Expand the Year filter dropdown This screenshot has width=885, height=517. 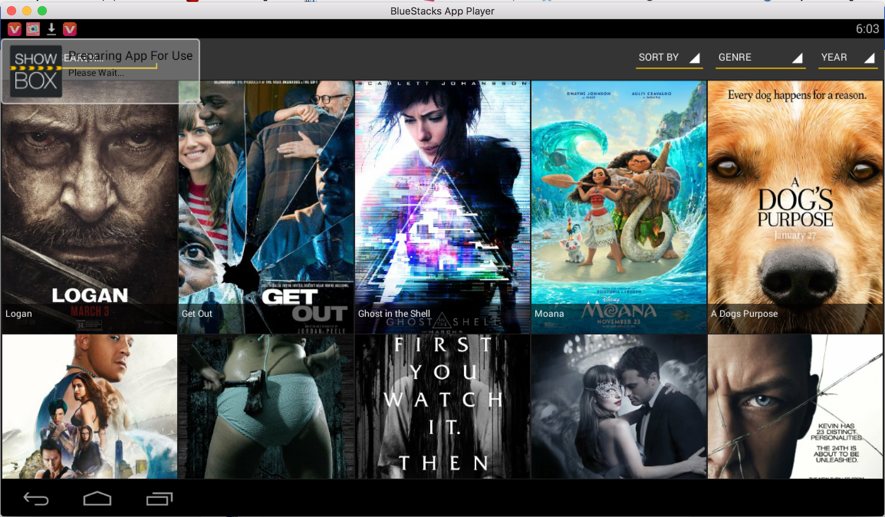[x=847, y=58]
